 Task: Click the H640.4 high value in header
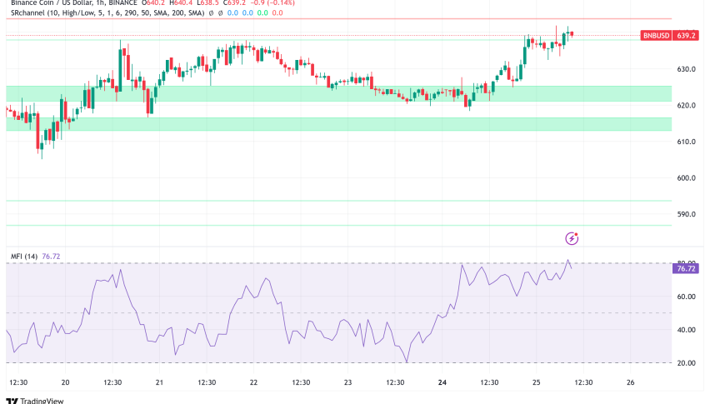click(181, 2)
